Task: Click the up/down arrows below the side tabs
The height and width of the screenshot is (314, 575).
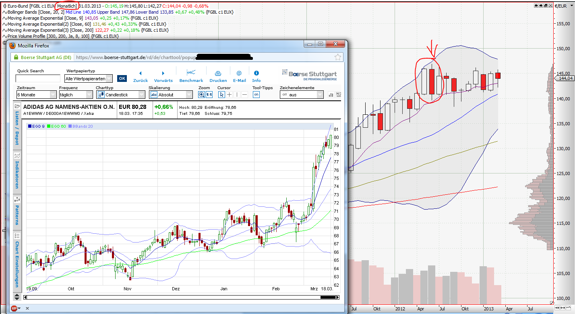Action: 17,297
